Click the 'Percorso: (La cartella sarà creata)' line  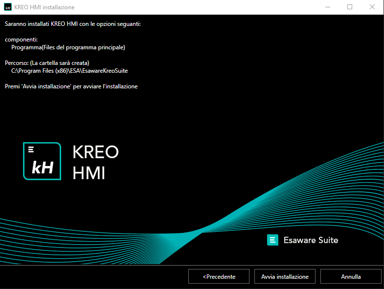tap(47, 63)
